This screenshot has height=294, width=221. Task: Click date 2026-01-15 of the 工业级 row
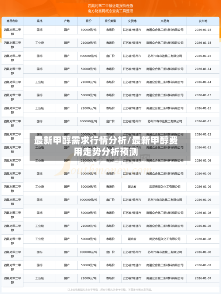click(x=203, y=43)
